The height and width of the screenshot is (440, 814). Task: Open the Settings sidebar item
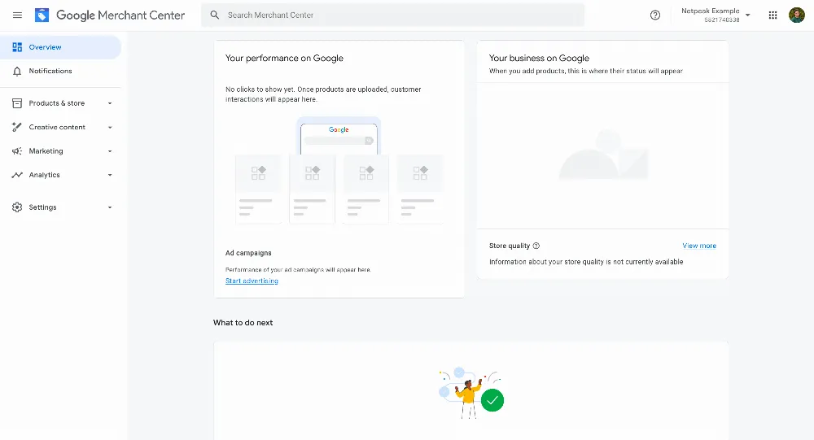pos(60,207)
